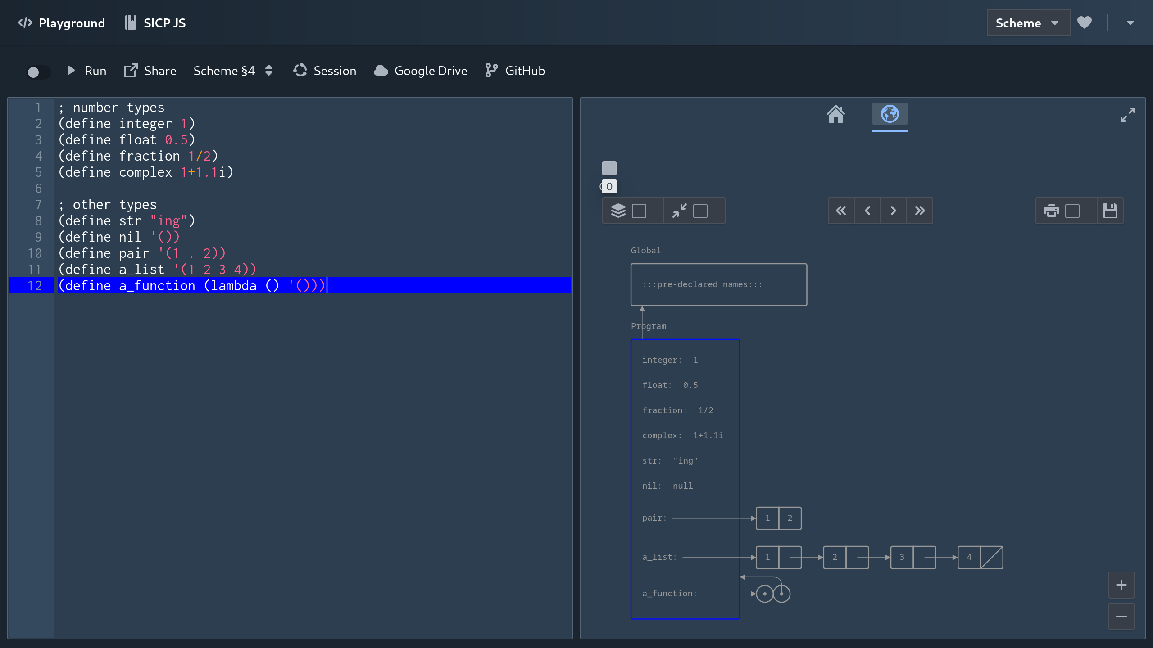Jump to last step with double-right arrows
This screenshot has width=1153, height=648.
[x=920, y=211]
